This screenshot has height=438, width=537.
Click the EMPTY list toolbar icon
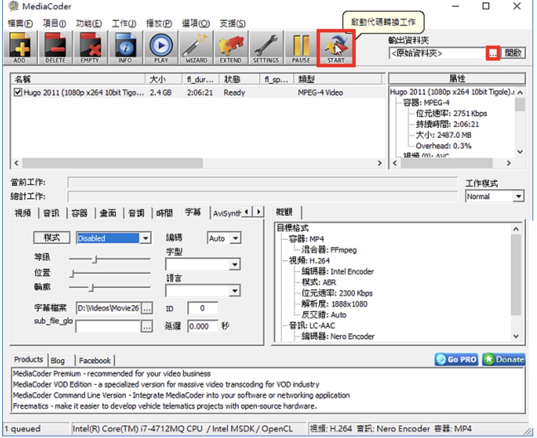tap(90, 48)
